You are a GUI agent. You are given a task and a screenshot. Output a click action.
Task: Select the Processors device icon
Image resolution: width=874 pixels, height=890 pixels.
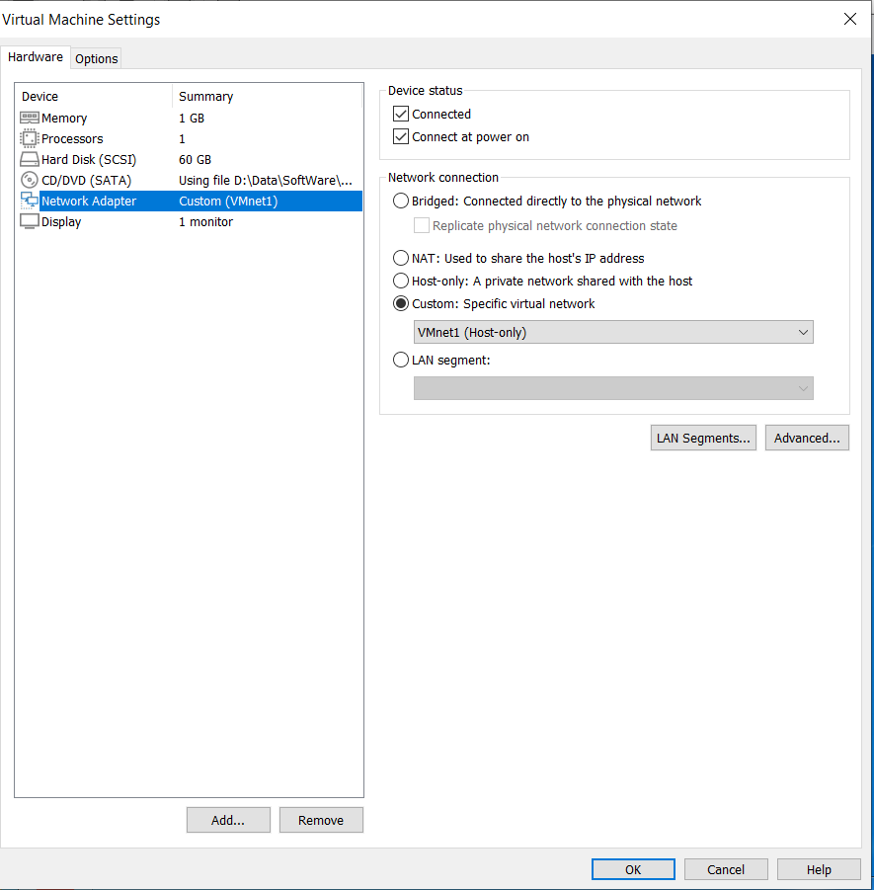click(29, 138)
